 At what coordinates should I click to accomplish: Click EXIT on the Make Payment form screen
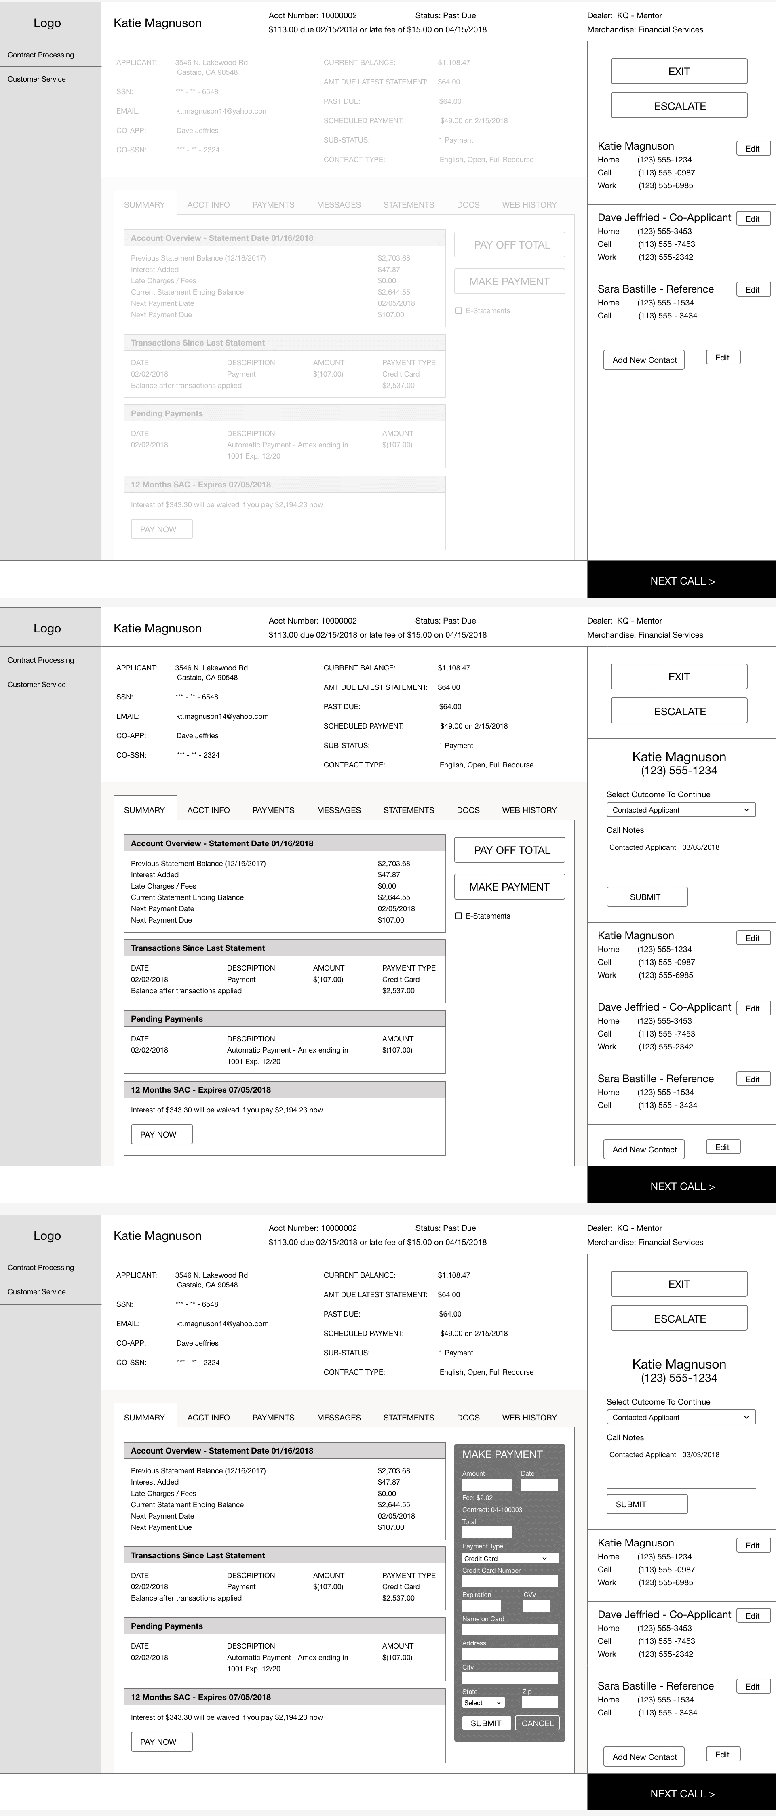pyautogui.click(x=679, y=1284)
